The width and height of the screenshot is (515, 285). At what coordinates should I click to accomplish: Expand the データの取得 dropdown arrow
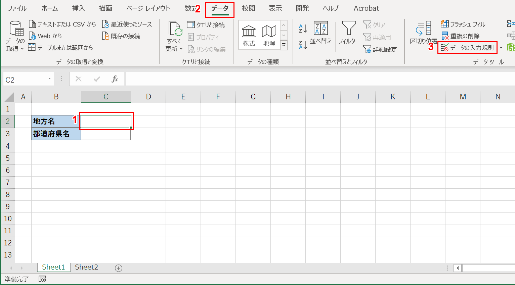(x=22, y=49)
